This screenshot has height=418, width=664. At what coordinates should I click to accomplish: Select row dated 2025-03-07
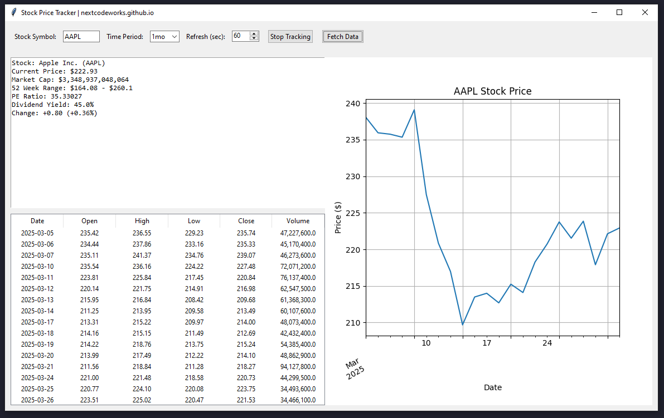pyautogui.click(x=168, y=255)
